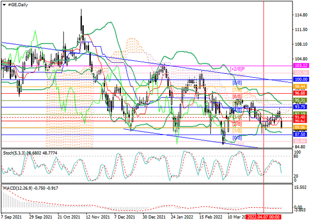310x222 pixels.
Task: Select the [7/8] Murrey level label
Action: point(237,90)
